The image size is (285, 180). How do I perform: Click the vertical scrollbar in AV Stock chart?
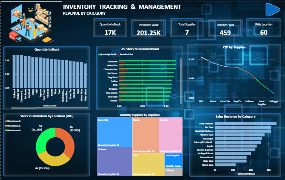click(181, 63)
